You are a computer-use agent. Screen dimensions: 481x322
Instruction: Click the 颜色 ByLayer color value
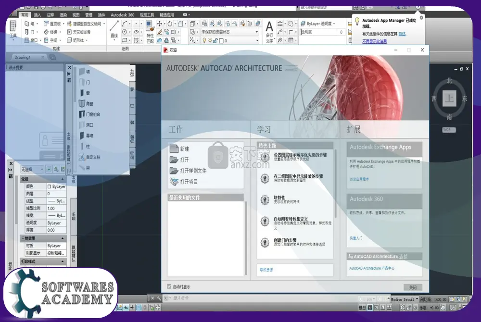coord(56,186)
